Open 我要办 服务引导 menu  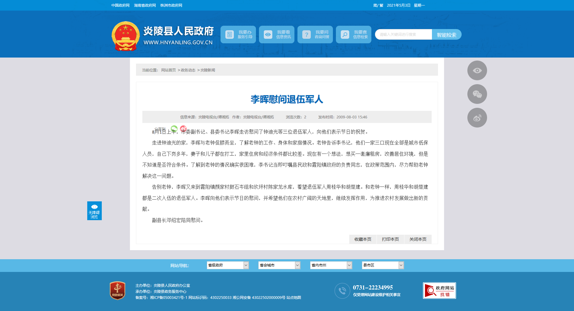238,35
